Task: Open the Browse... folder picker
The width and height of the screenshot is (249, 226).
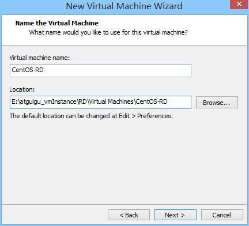Action: point(217,103)
